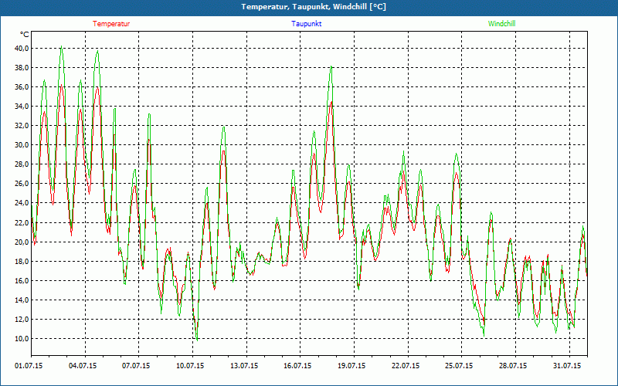Click the 01.07.15 date label
618x386 pixels.
coord(29,366)
